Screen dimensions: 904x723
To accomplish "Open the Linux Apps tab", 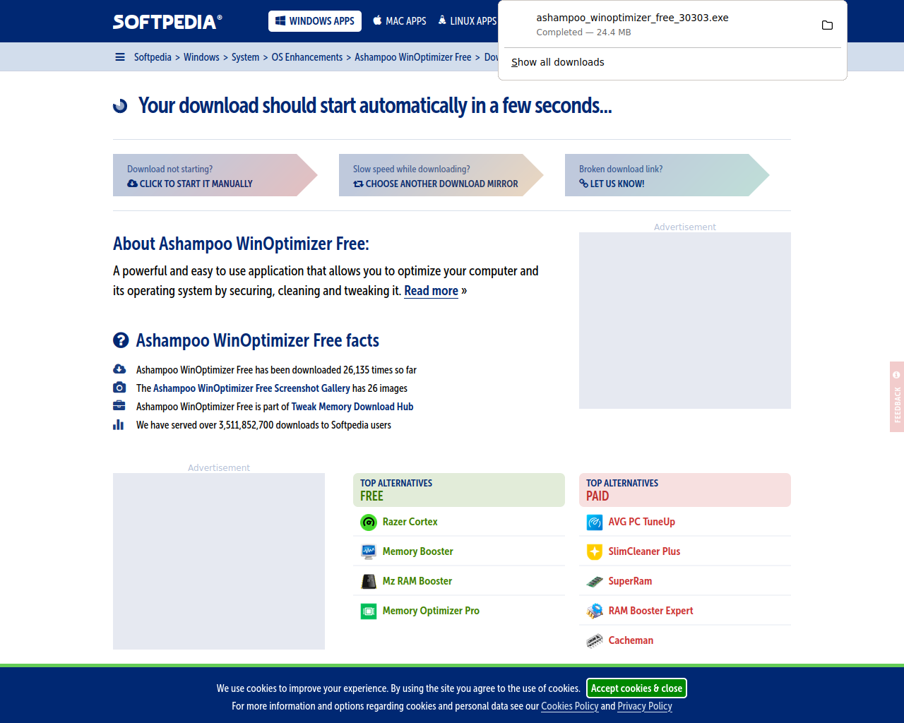I will coord(466,21).
